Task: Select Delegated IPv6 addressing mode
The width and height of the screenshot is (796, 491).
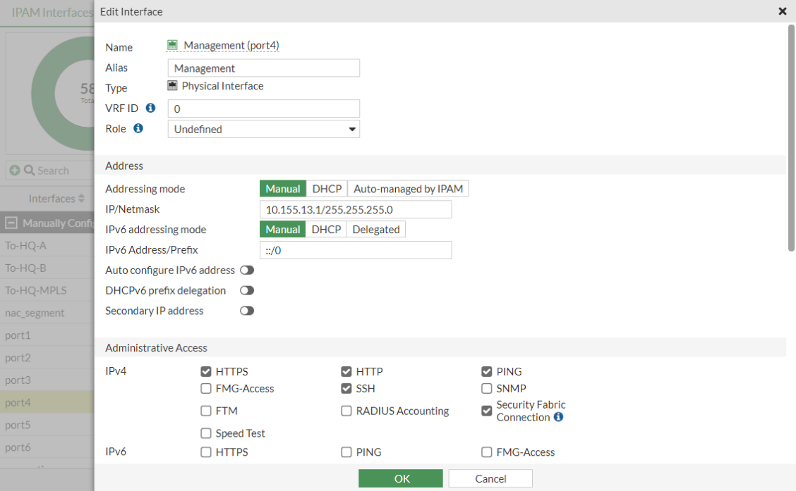Action: coord(376,230)
